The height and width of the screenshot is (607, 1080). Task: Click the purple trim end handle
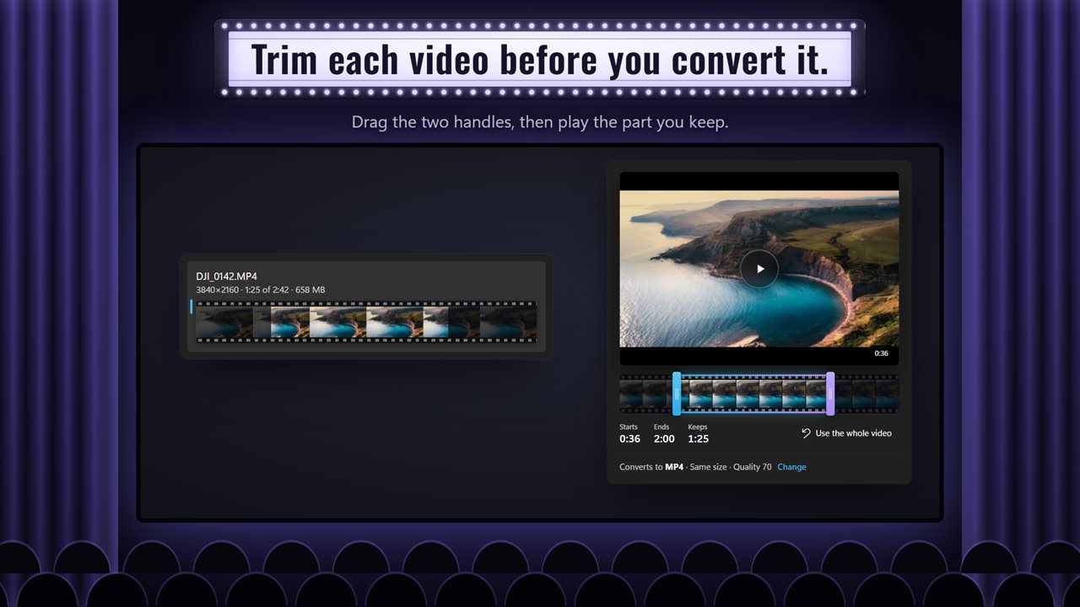(x=830, y=394)
